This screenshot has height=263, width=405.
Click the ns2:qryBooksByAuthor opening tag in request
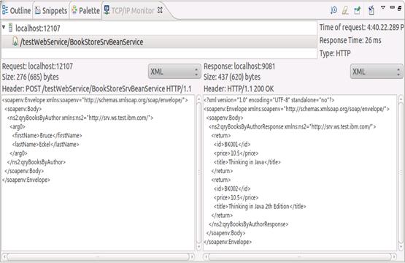(x=80, y=118)
